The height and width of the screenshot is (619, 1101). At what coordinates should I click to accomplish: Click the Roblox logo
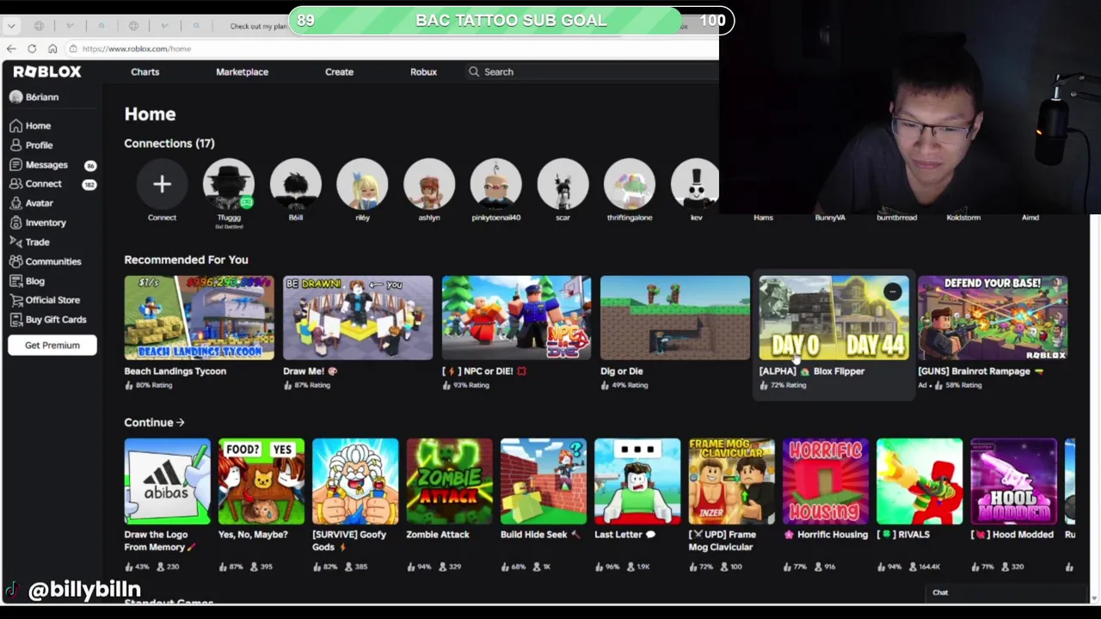tap(47, 72)
